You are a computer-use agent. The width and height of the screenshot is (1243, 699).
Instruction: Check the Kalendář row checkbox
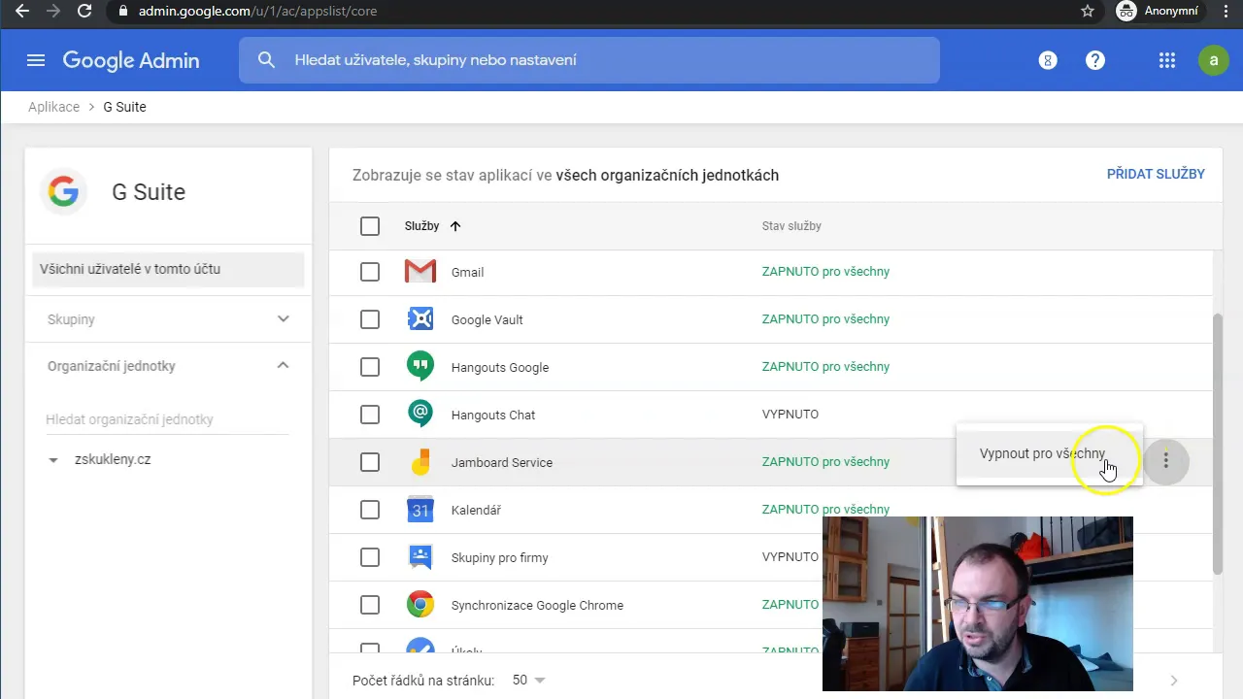[370, 510]
